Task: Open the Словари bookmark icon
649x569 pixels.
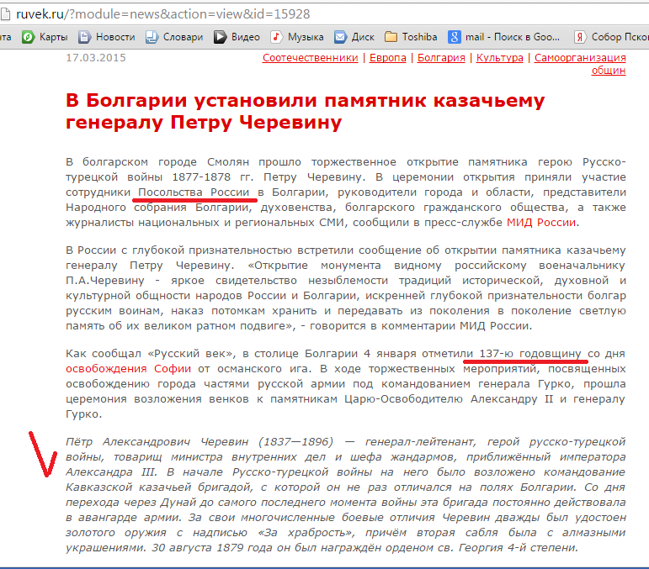Action: (x=152, y=37)
